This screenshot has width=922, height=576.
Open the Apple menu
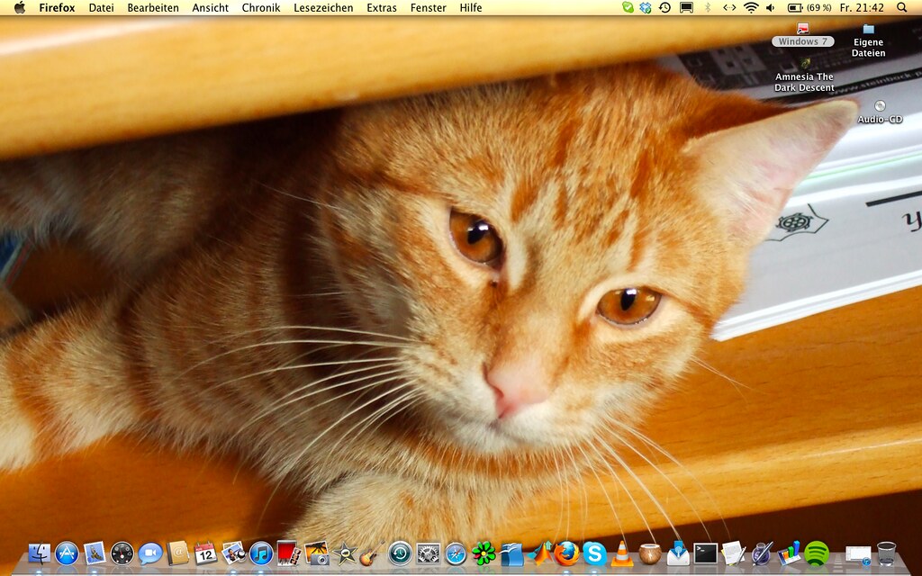20,7
